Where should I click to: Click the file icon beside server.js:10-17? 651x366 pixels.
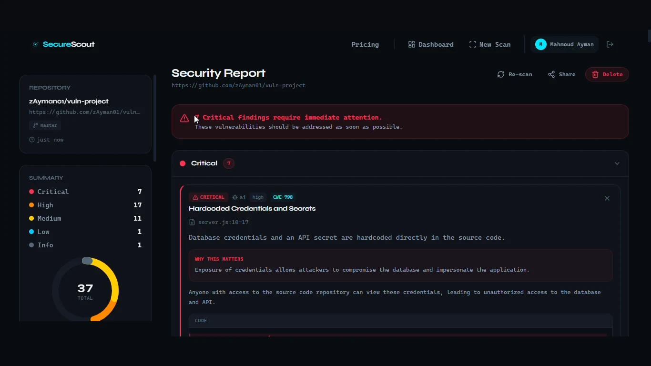[x=192, y=222]
